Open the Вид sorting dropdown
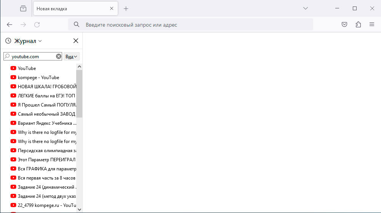The image size is (381, 213). (x=72, y=57)
